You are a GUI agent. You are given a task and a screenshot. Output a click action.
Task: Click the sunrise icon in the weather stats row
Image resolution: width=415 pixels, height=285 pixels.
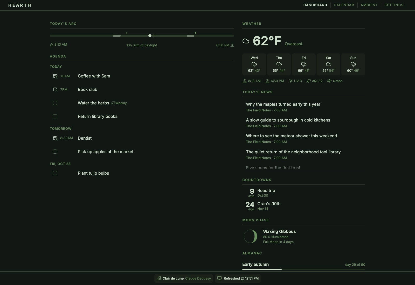(x=245, y=81)
